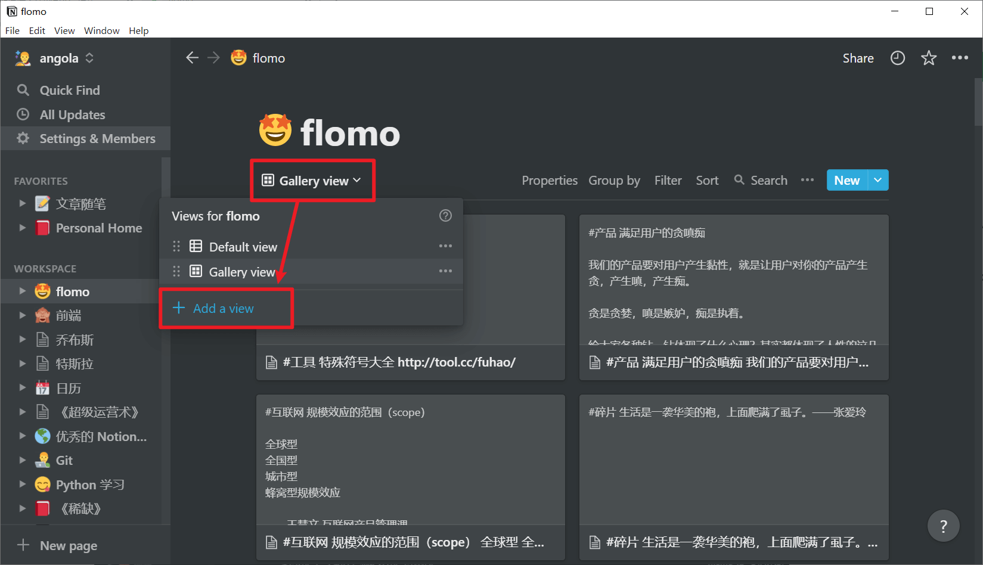Click the large flomo title emoji

[275, 131]
